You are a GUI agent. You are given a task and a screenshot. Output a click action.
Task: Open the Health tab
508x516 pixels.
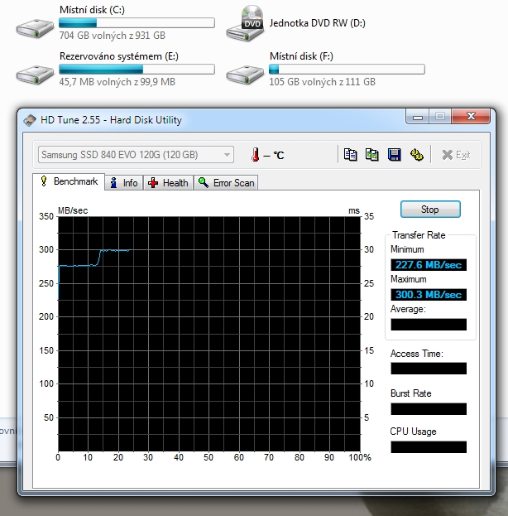(168, 182)
